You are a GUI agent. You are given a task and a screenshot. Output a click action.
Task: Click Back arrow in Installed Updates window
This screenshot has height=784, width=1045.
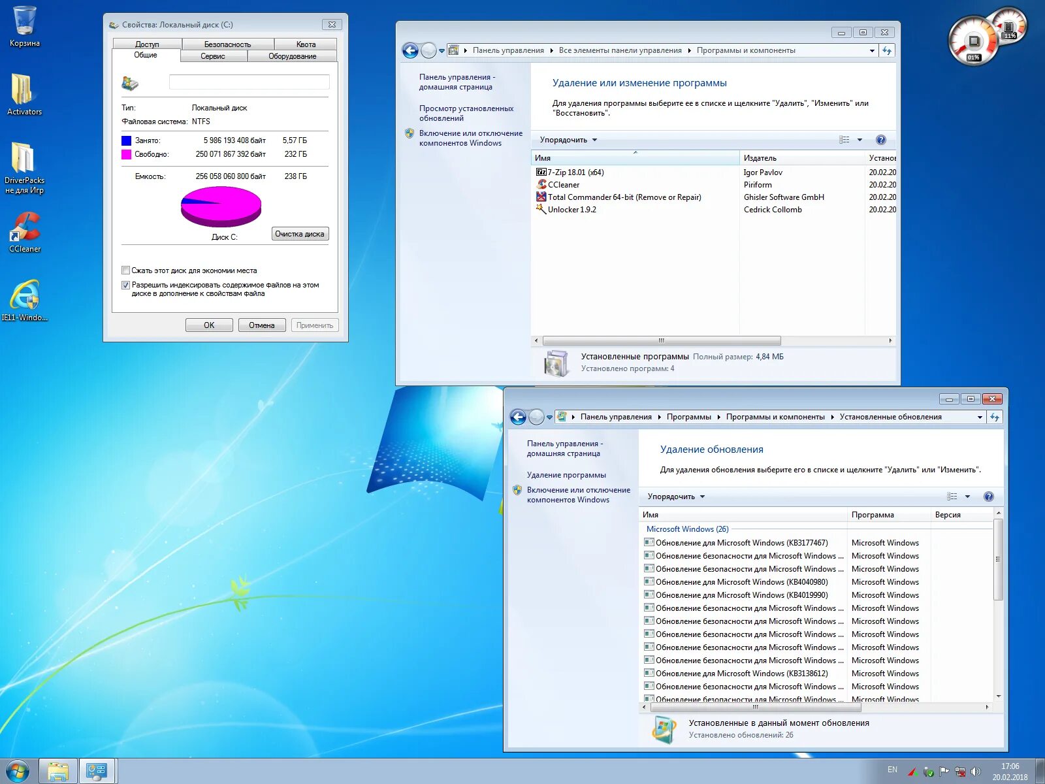[x=518, y=417]
